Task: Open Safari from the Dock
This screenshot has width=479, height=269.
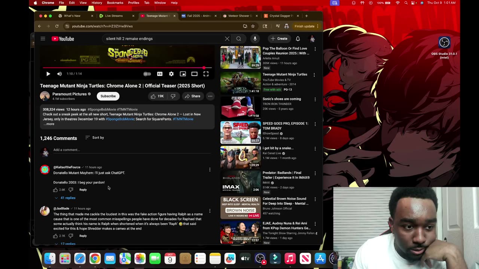Action: 80,259
